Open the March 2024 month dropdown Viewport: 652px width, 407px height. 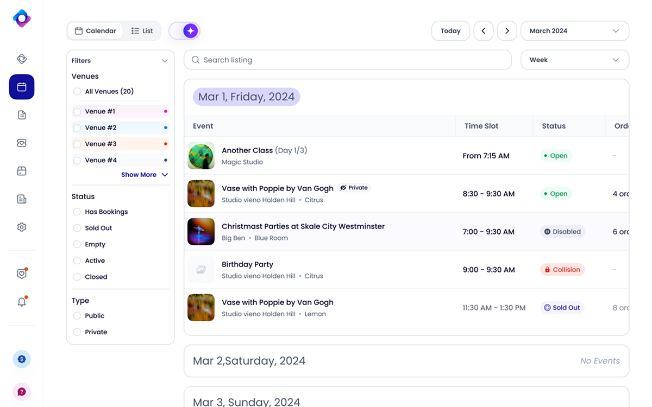point(574,31)
